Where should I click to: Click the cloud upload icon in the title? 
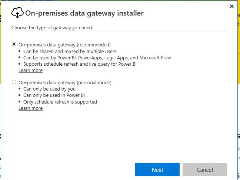tap(17, 13)
